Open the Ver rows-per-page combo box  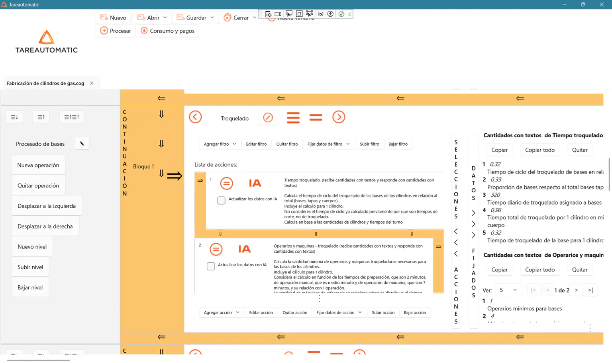pyautogui.click(x=508, y=290)
